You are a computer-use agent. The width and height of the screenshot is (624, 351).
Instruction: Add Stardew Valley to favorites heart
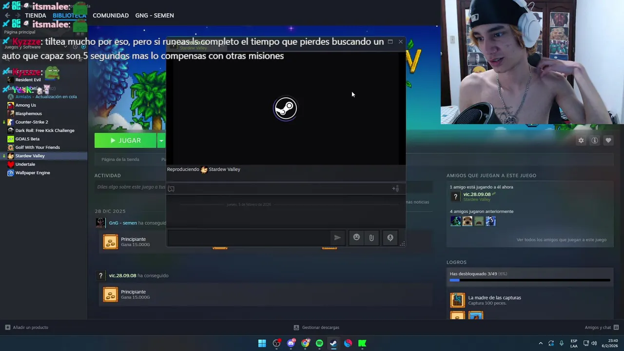click(x=608, y=140)
